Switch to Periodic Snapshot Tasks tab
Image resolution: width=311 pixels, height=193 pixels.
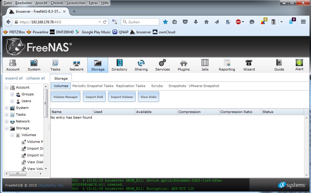click(x=93, y=86)
